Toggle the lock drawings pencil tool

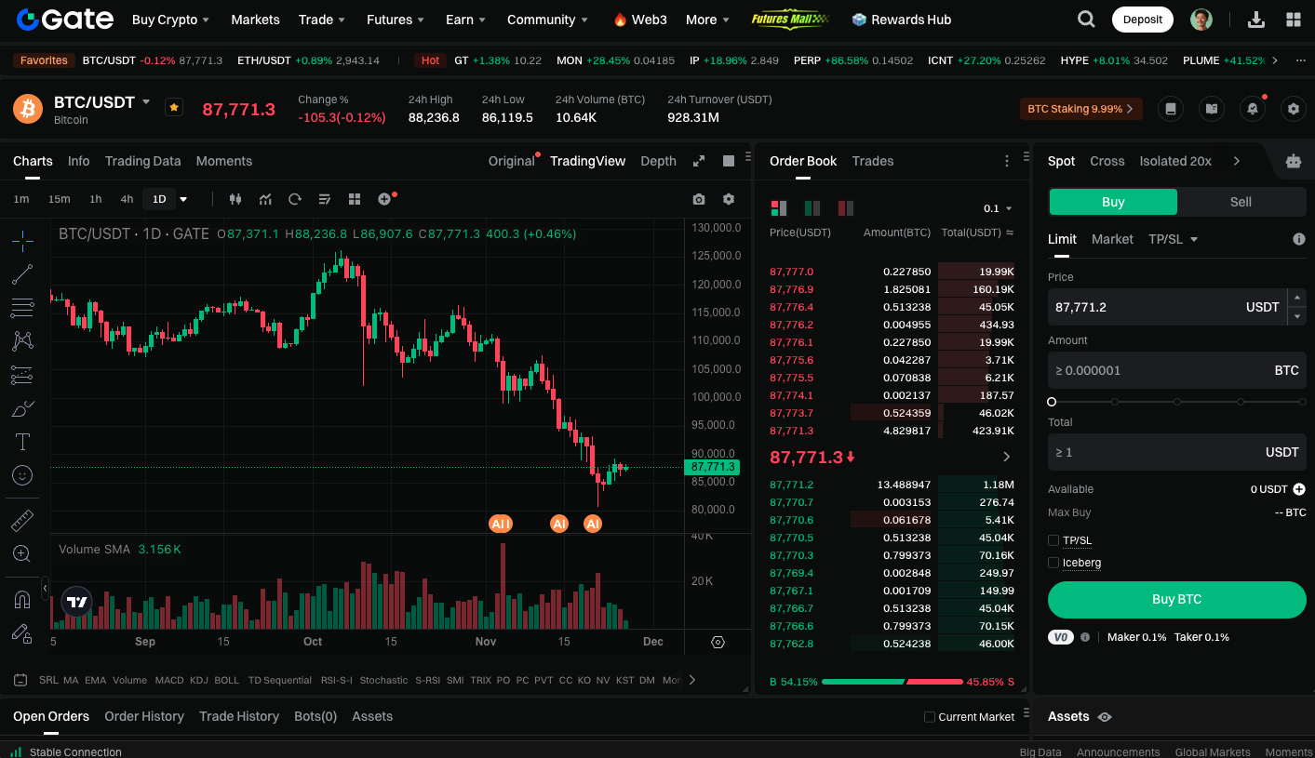22,633
